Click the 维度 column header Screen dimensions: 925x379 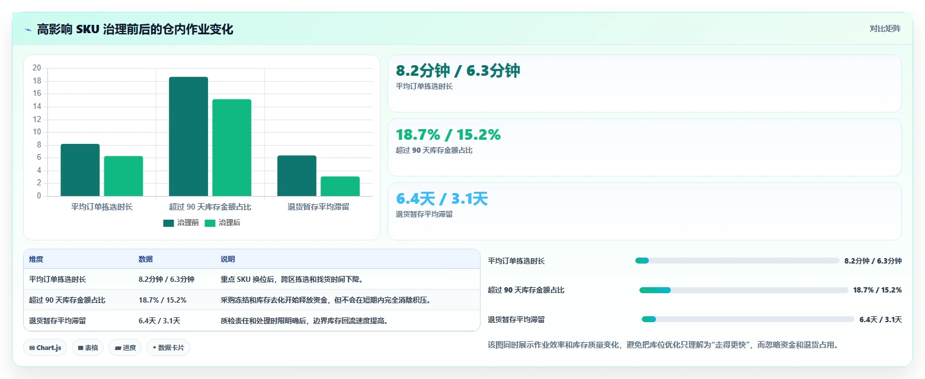coord(36,259)
